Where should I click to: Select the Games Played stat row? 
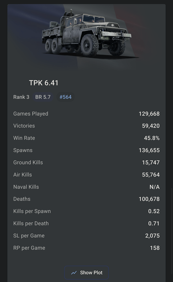tap(86, 114)
